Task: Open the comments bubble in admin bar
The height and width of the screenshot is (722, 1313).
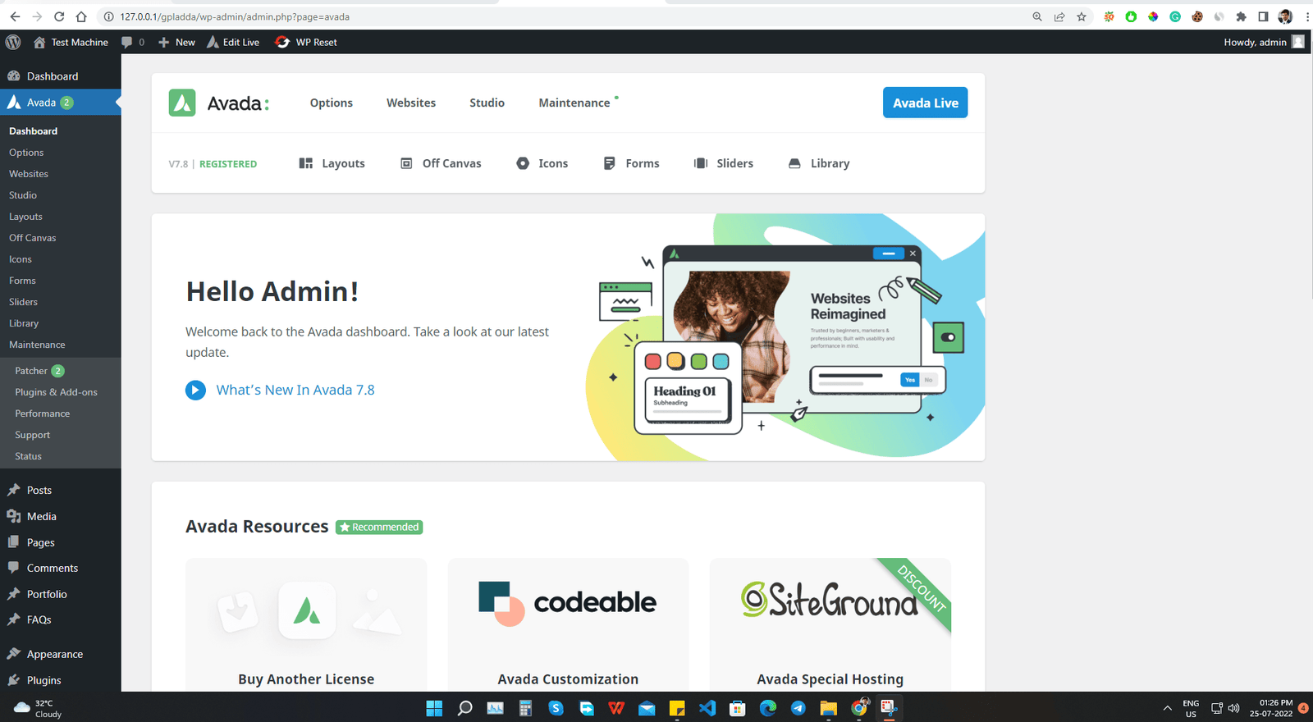Action: pos(133,42)
